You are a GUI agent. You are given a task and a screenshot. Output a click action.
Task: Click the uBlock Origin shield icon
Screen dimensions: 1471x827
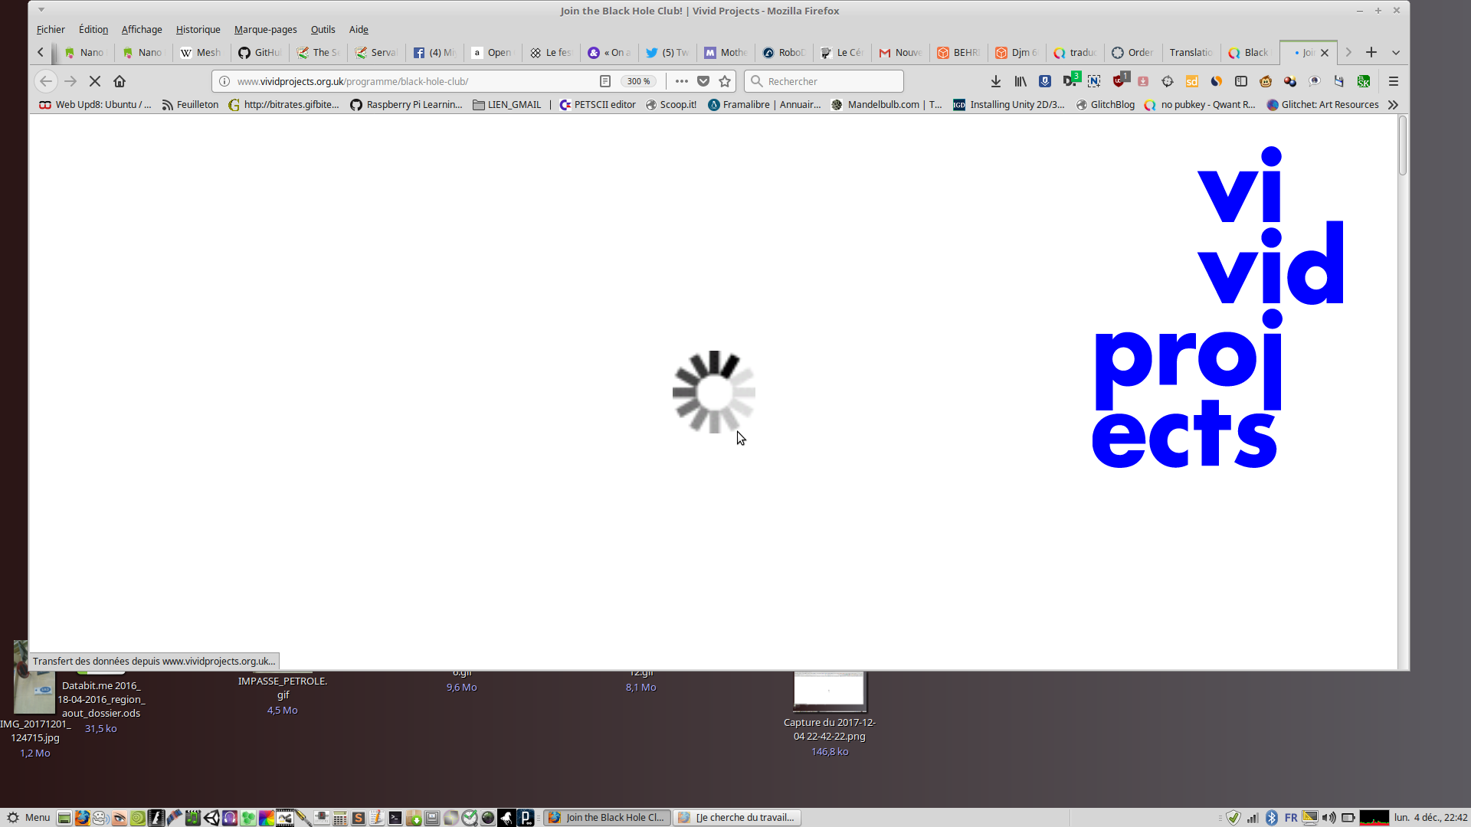point(1119,81)
